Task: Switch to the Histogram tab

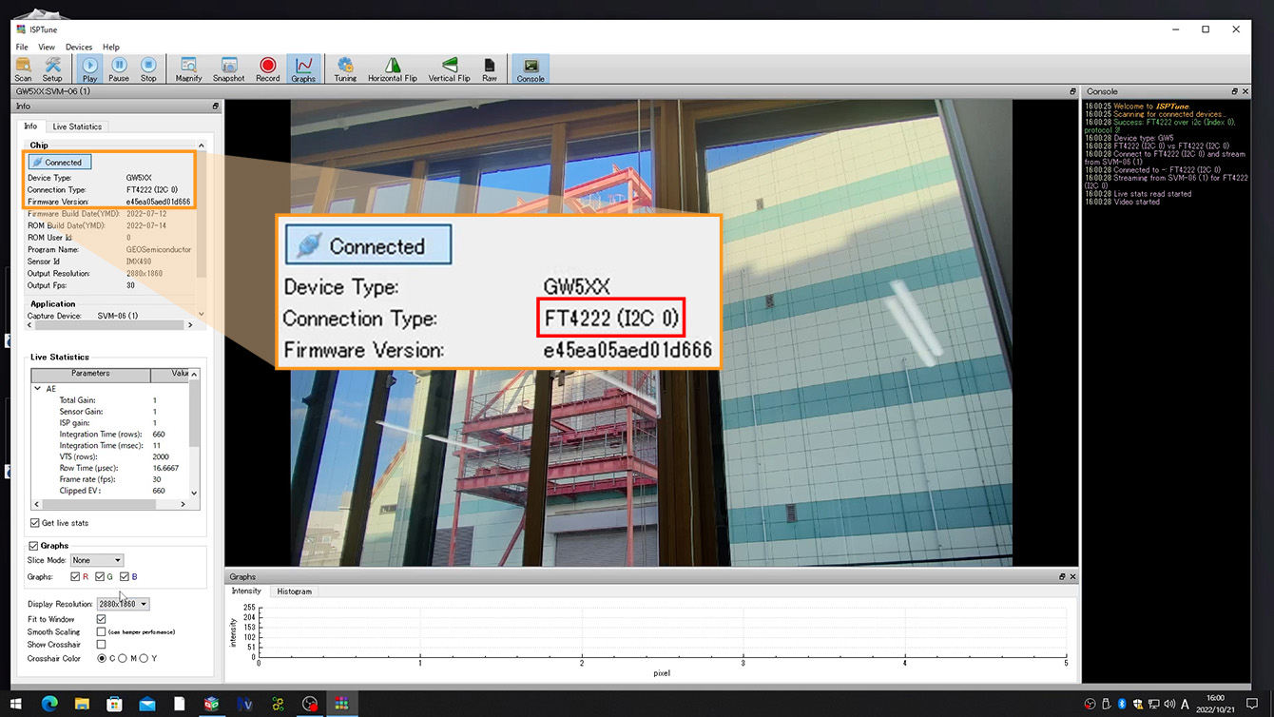Action: (x=294, y=591)
